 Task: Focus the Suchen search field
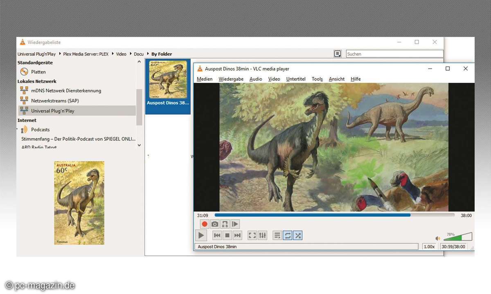click(x=395, y=54)
